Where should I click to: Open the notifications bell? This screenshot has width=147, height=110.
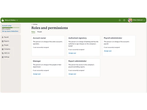tap(120, 20)
